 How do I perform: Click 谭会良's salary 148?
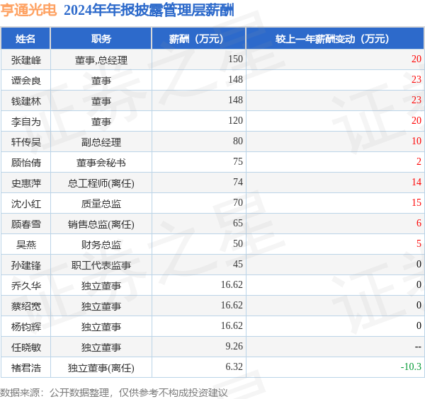click(x=235, y=79)
